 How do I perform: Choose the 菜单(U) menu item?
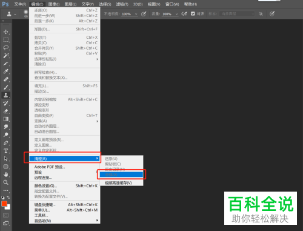[x=65, y=210]
